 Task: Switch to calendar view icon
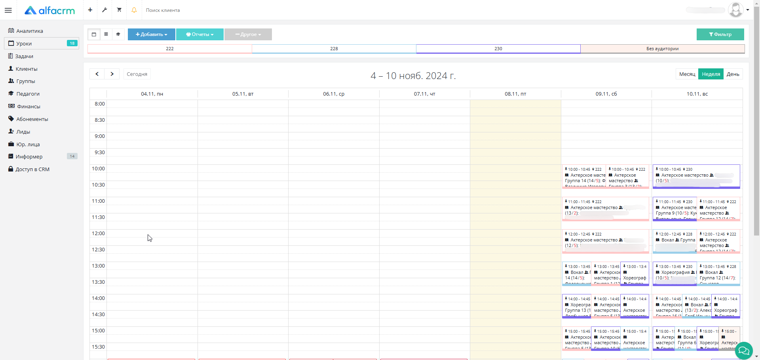pos(94,34)
